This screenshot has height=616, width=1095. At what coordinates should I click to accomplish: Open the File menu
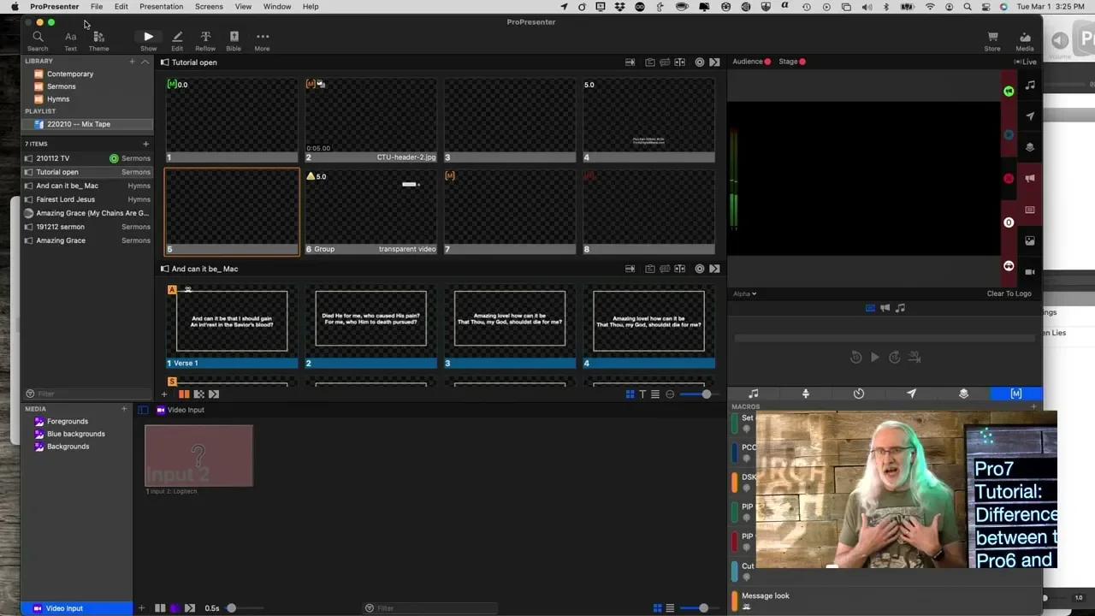(97, 6)
